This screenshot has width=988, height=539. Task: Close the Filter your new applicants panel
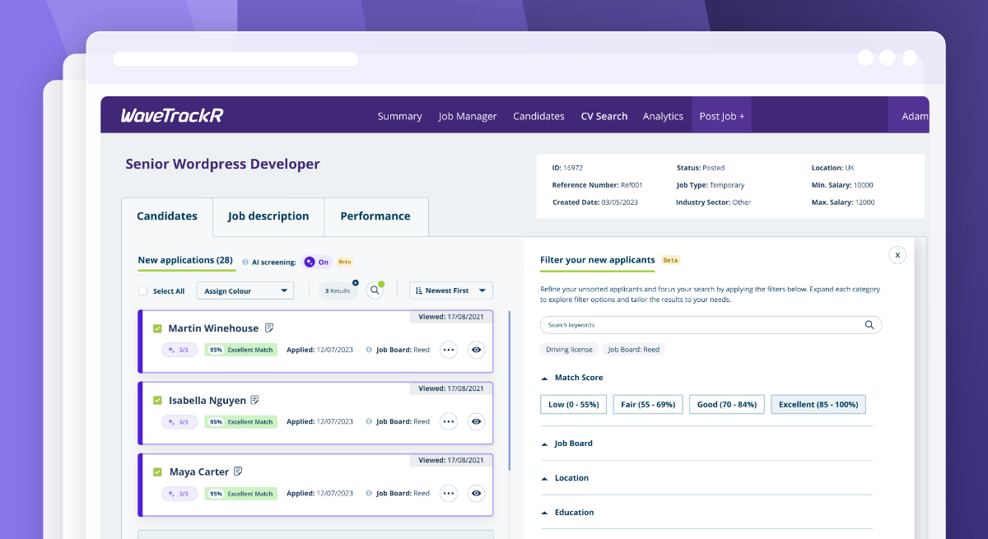897,255
